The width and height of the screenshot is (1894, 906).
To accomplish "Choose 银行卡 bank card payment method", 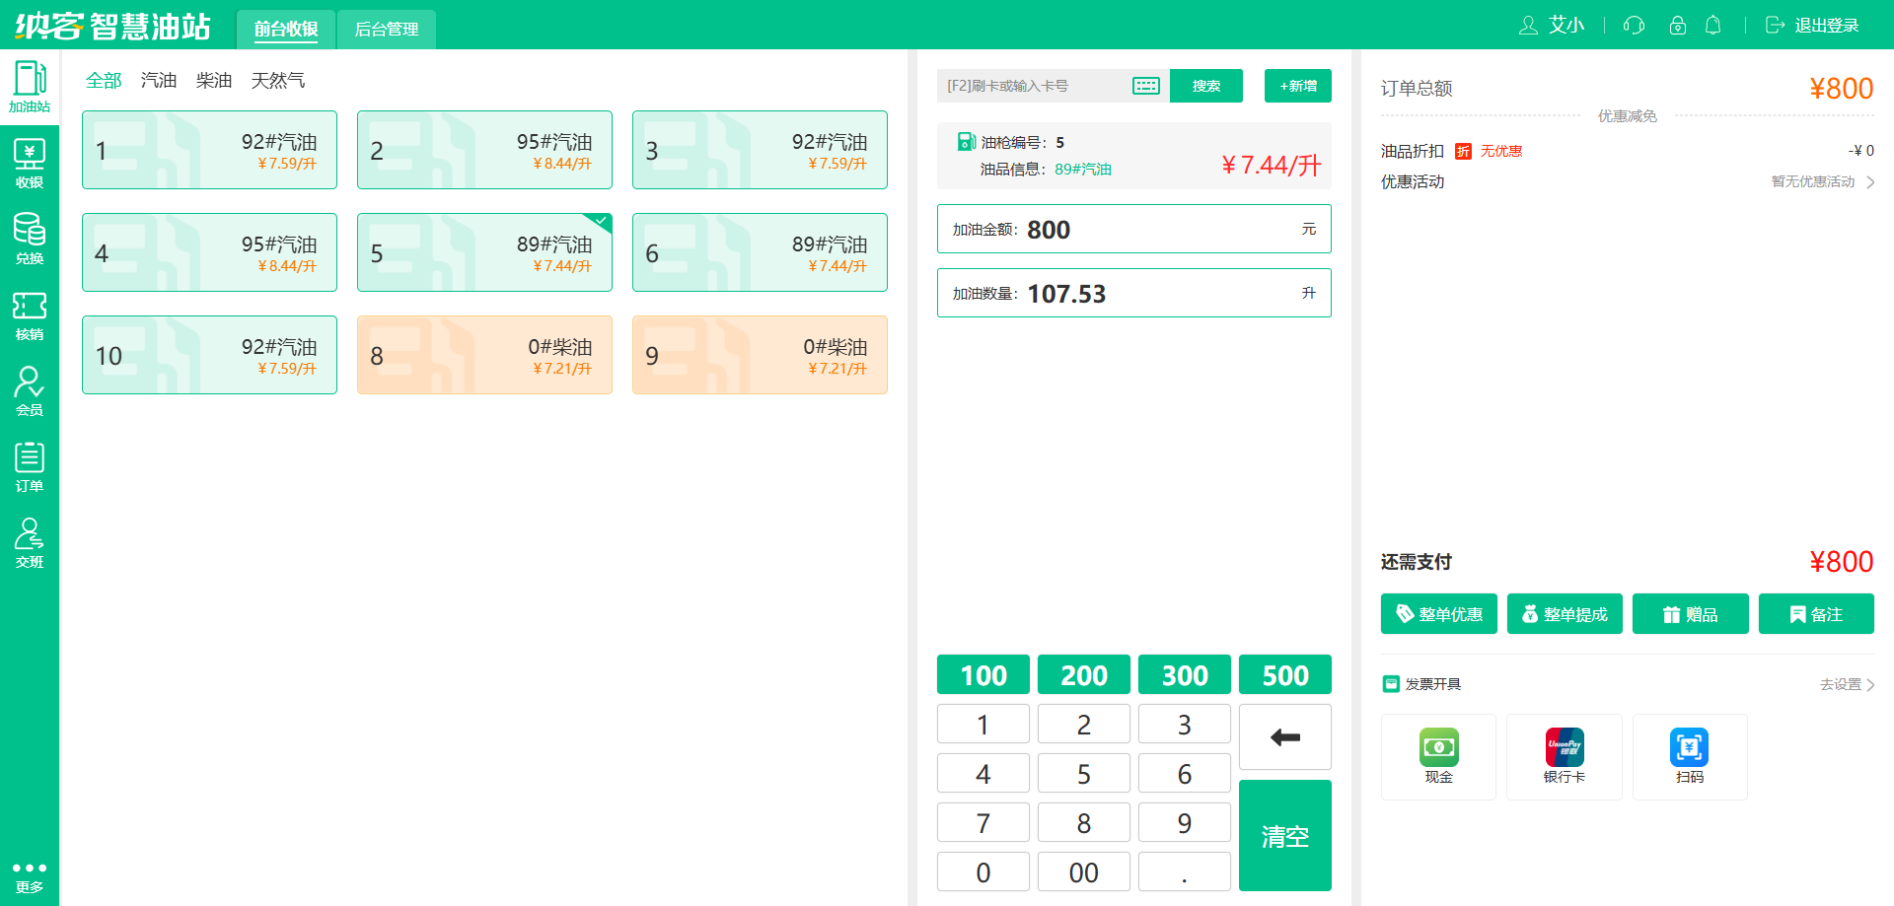I will tap(1565, 757).
